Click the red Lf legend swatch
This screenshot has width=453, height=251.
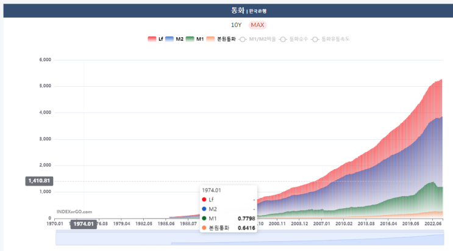point(152,39)
